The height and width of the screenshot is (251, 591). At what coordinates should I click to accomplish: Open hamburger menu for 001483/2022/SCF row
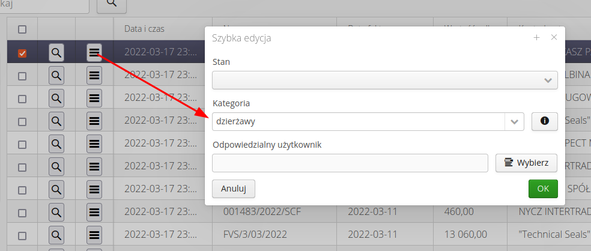(94, 212)
